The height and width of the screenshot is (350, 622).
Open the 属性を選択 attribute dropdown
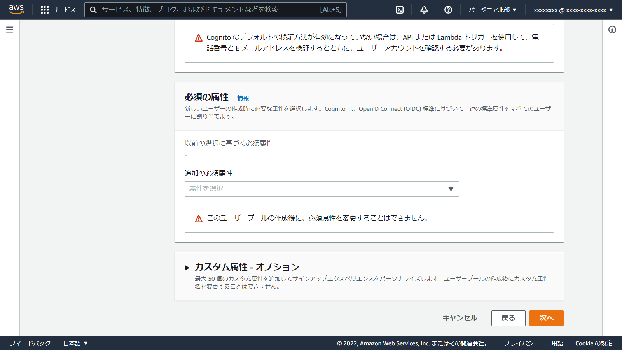coord(321,189)
